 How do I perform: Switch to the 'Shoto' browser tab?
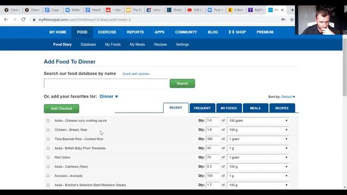(x=175, y=10)
